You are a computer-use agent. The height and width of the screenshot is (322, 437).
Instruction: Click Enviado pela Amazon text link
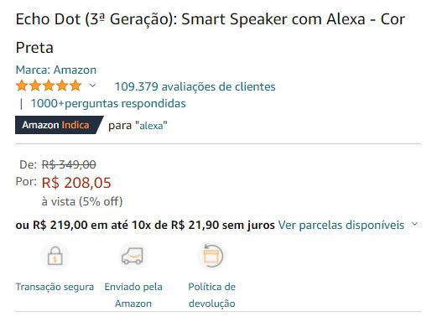click(x=133, y=295)
